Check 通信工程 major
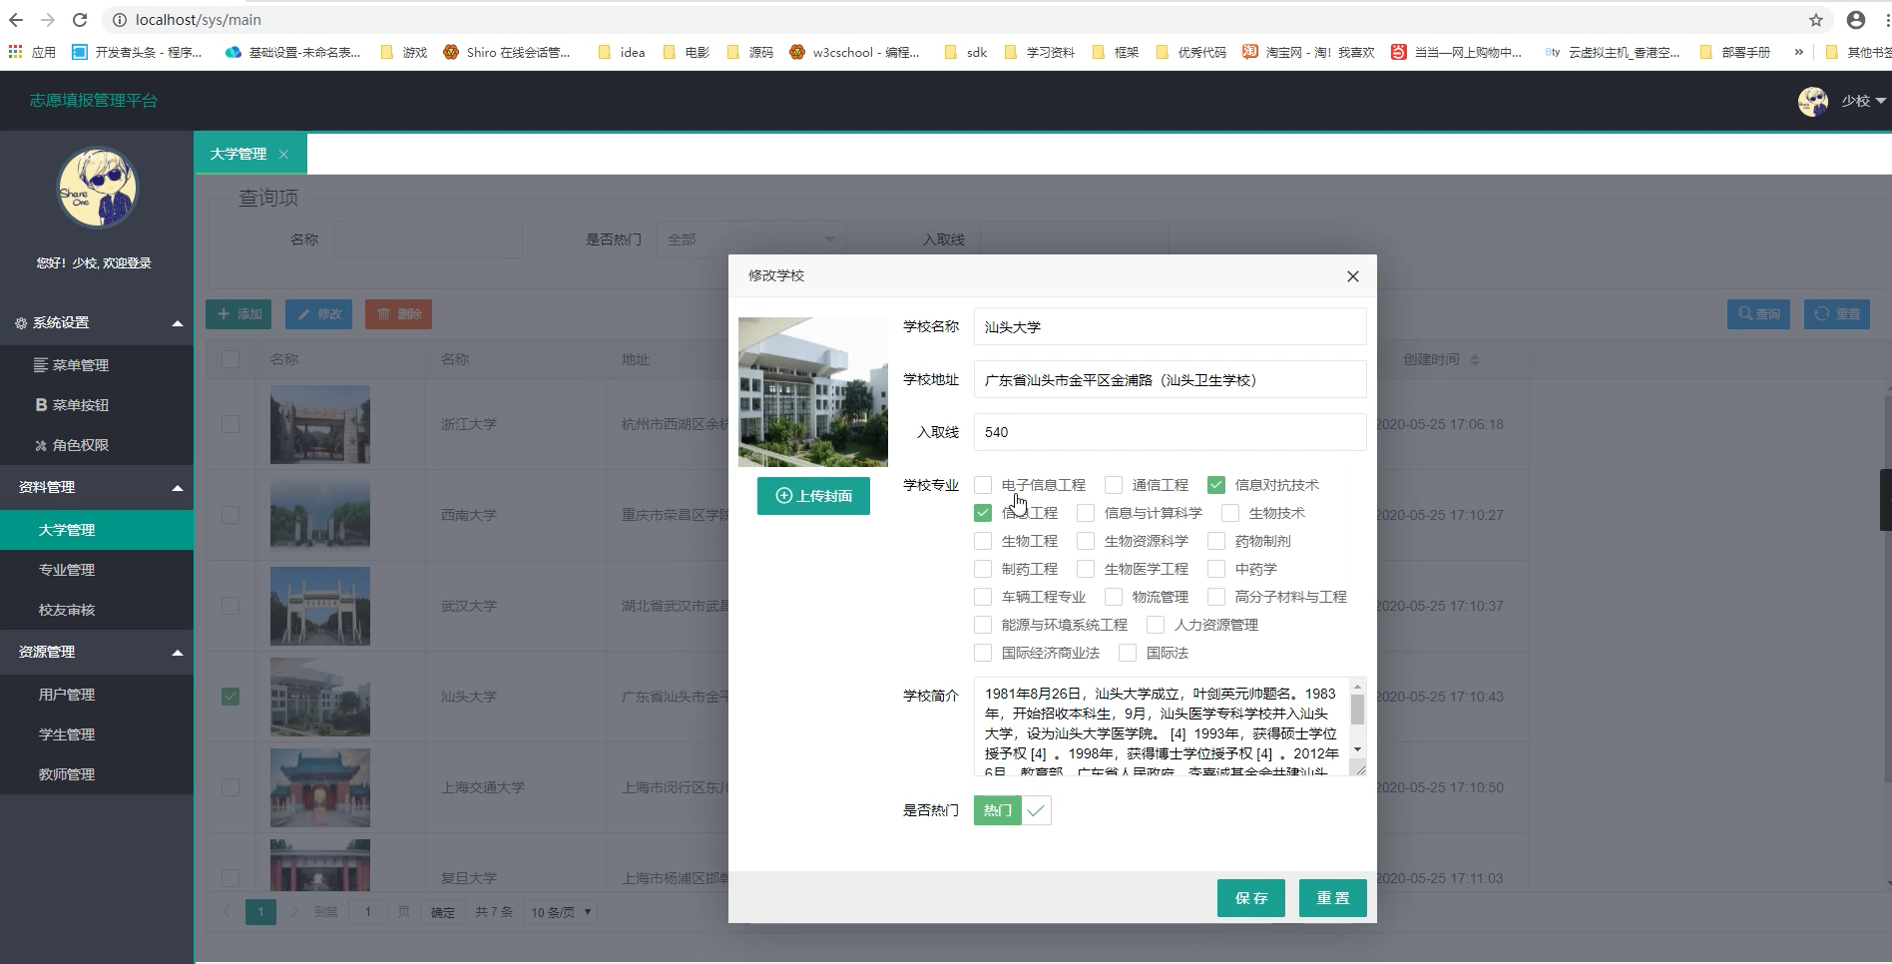Viewport: 1892px width, 964px height. click(x=1114, y=485)
